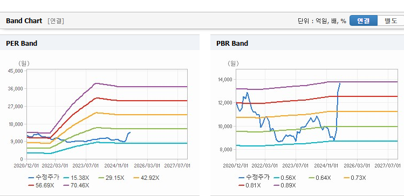Toggle the 56.69X legend series

[41, 185]
